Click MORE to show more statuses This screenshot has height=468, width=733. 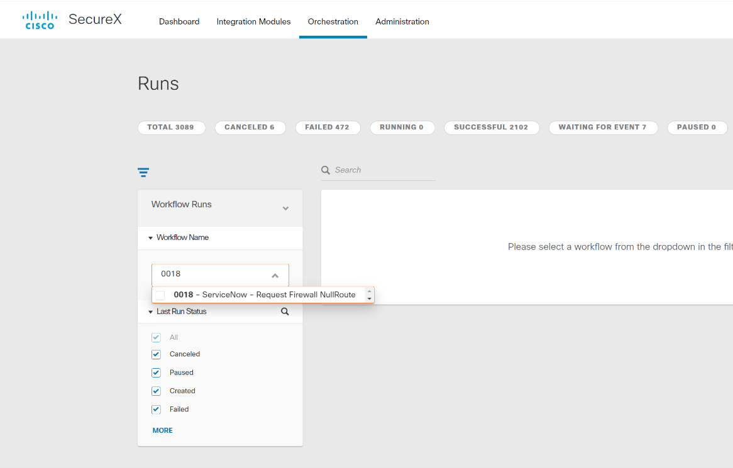[x=162, y=431]
